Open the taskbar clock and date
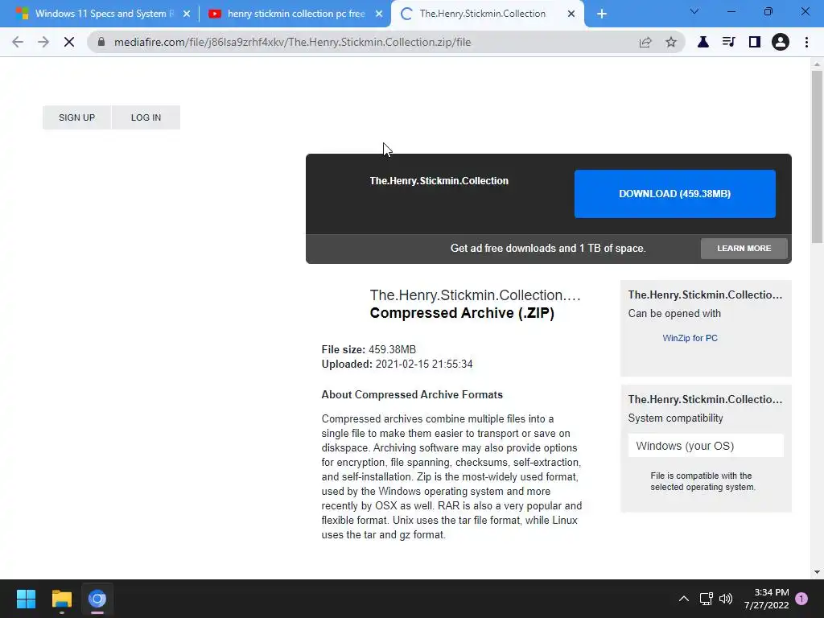 (x=766, y=599)
